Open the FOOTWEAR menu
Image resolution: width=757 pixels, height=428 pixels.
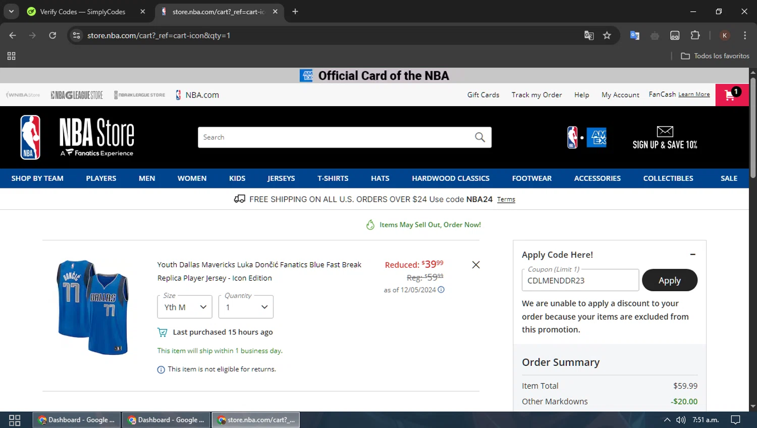pyautogui.click(x=532, y=178)
